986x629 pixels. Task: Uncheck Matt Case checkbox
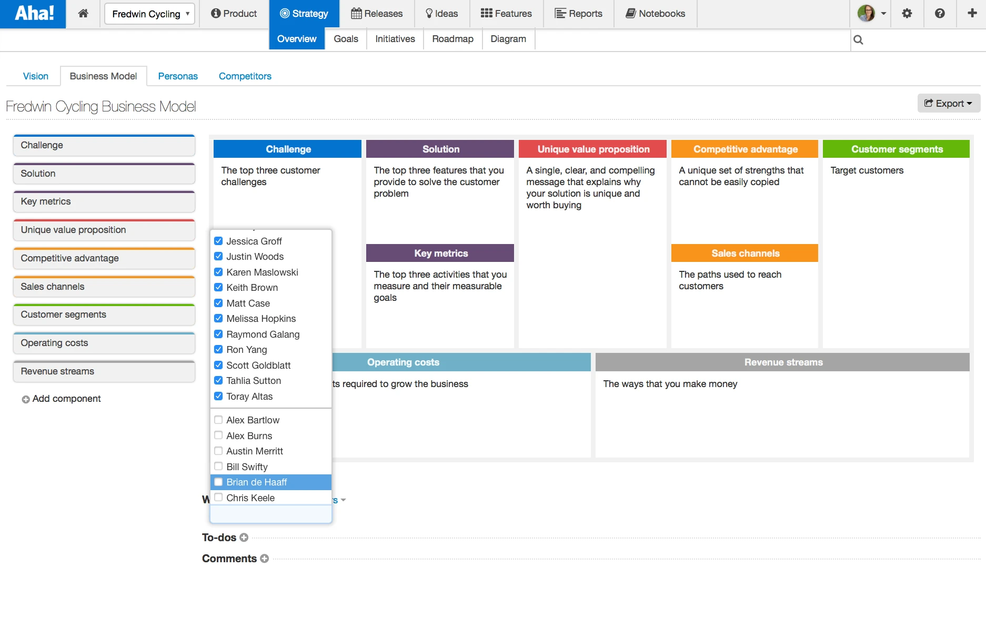(218, 303)
